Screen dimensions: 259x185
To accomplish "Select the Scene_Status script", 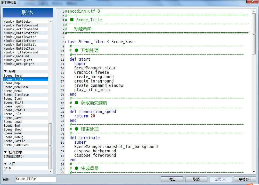I will [26, 110].
